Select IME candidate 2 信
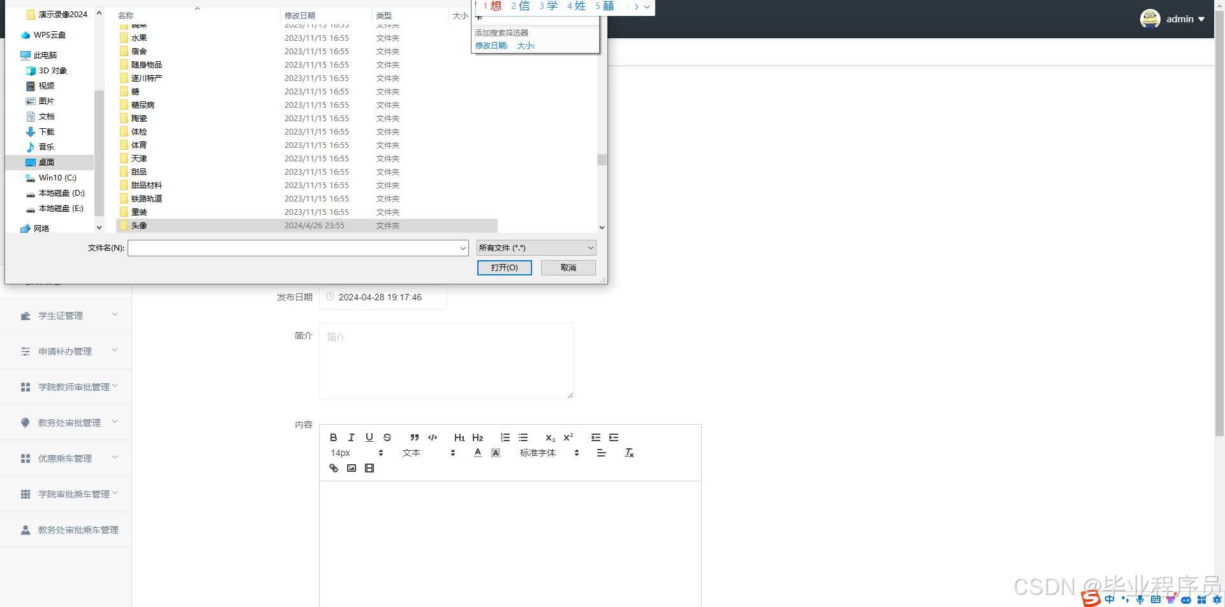The width and height of the screenshot is (1225, 607). 520,6
